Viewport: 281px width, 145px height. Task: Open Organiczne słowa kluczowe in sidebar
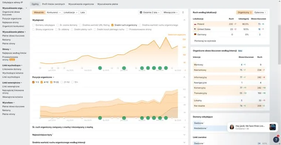point(11,13)
